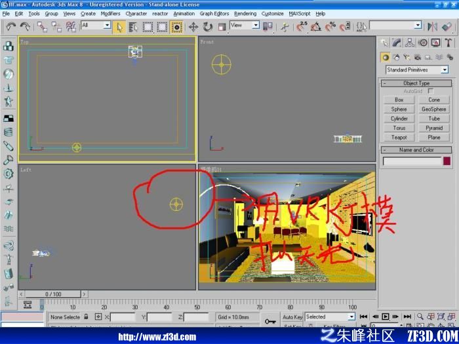
Task: Create a Box primitive
Action: click(x=399, y=100)
